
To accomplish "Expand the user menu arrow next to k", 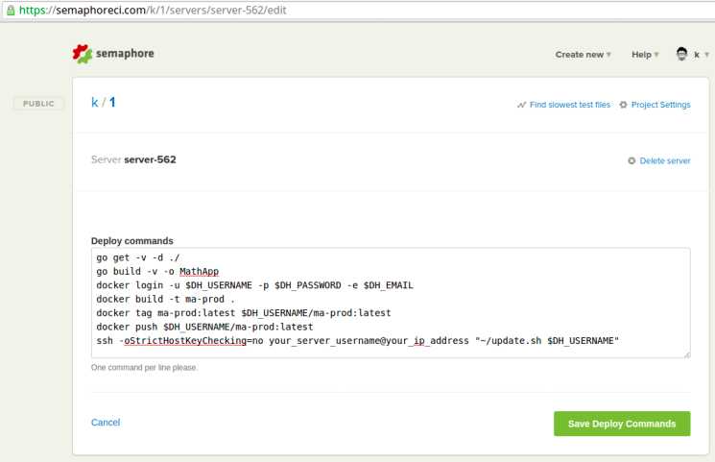I will (x=707, y=55).
